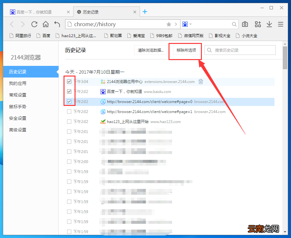291x238 pixels.
Task: Open the 2144浏览器应用中心 history link
Action: coord(125,82)
